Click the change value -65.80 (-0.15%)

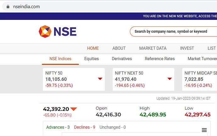coord(57,115)
